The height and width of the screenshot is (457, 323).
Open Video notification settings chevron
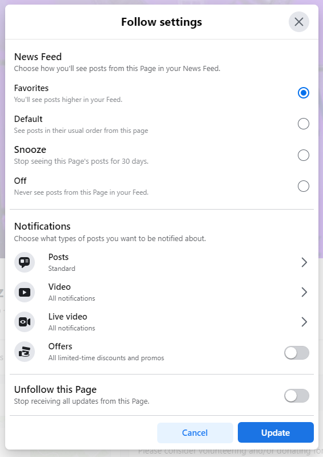tap(304, 292)
